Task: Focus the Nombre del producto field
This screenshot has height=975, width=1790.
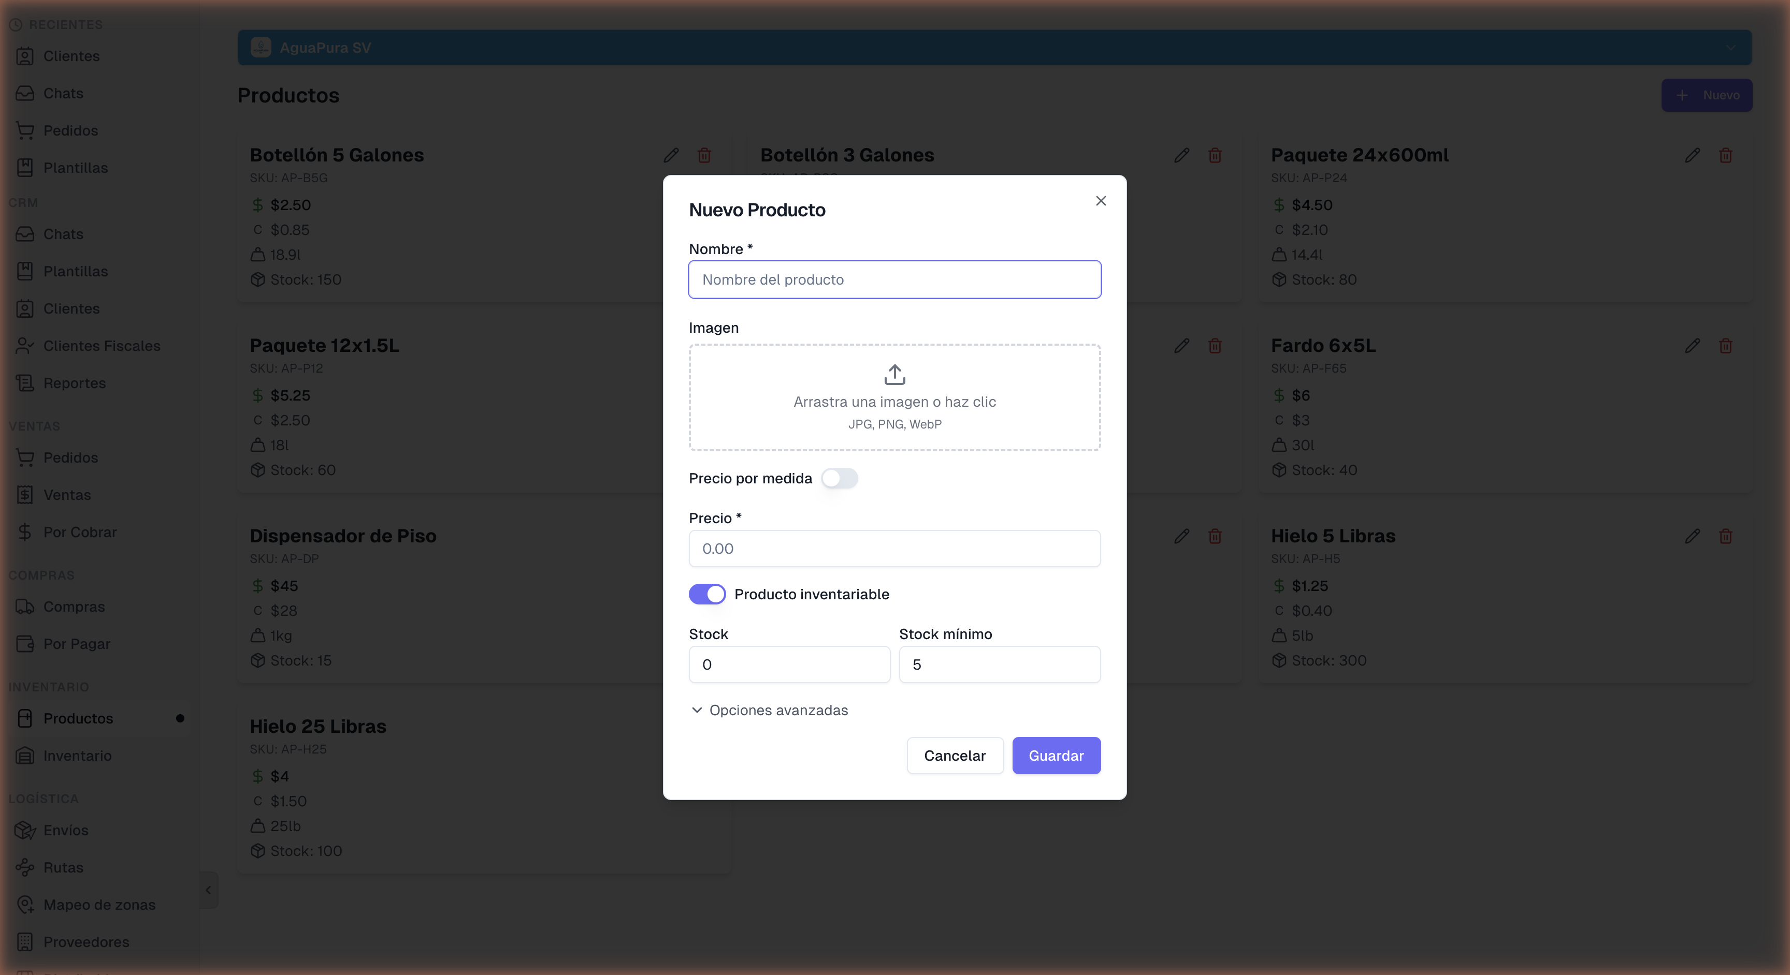Action: point(894,280)
